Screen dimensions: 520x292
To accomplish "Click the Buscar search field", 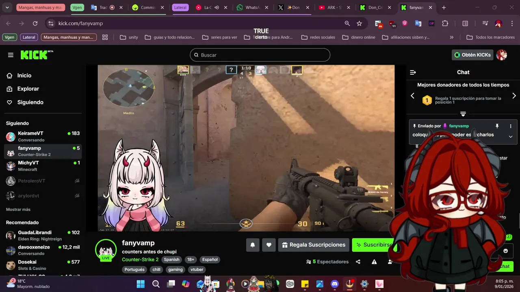I will pyautogui.click(x=260, y=55).
